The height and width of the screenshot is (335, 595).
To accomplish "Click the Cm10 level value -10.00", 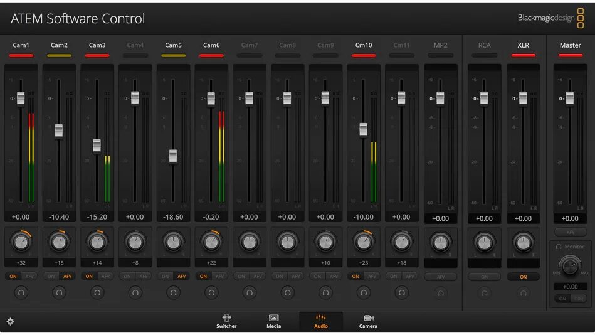I will (x=364, y=217).
